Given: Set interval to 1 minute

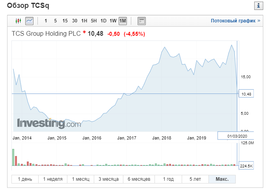Looking at the screenshot, I should [46, 21].
